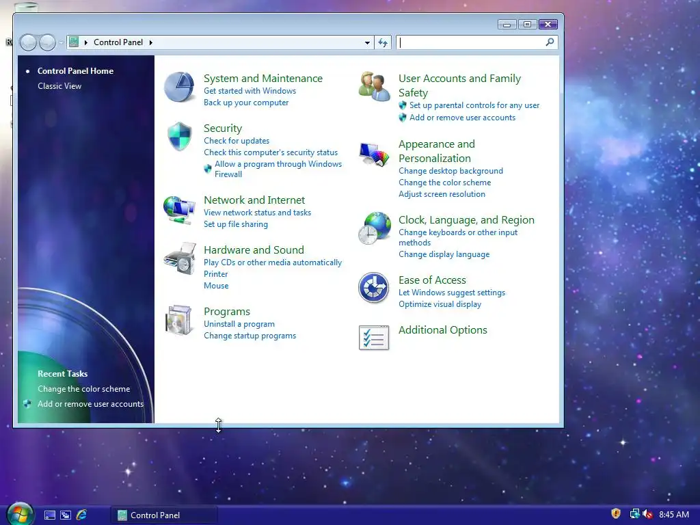Click Change desktop background
This screenshot has height=525, width=700.
point(450,171)
